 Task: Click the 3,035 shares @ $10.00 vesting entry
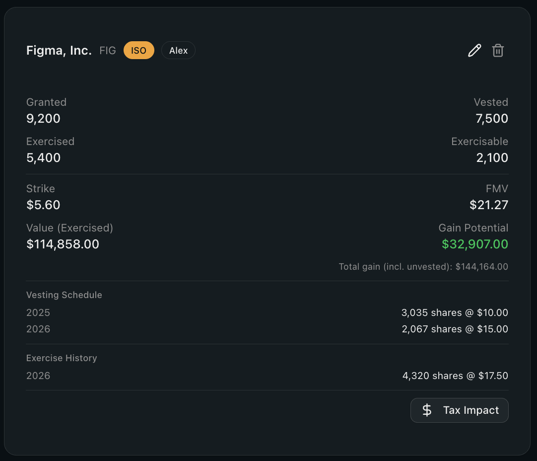click(455, 313)
